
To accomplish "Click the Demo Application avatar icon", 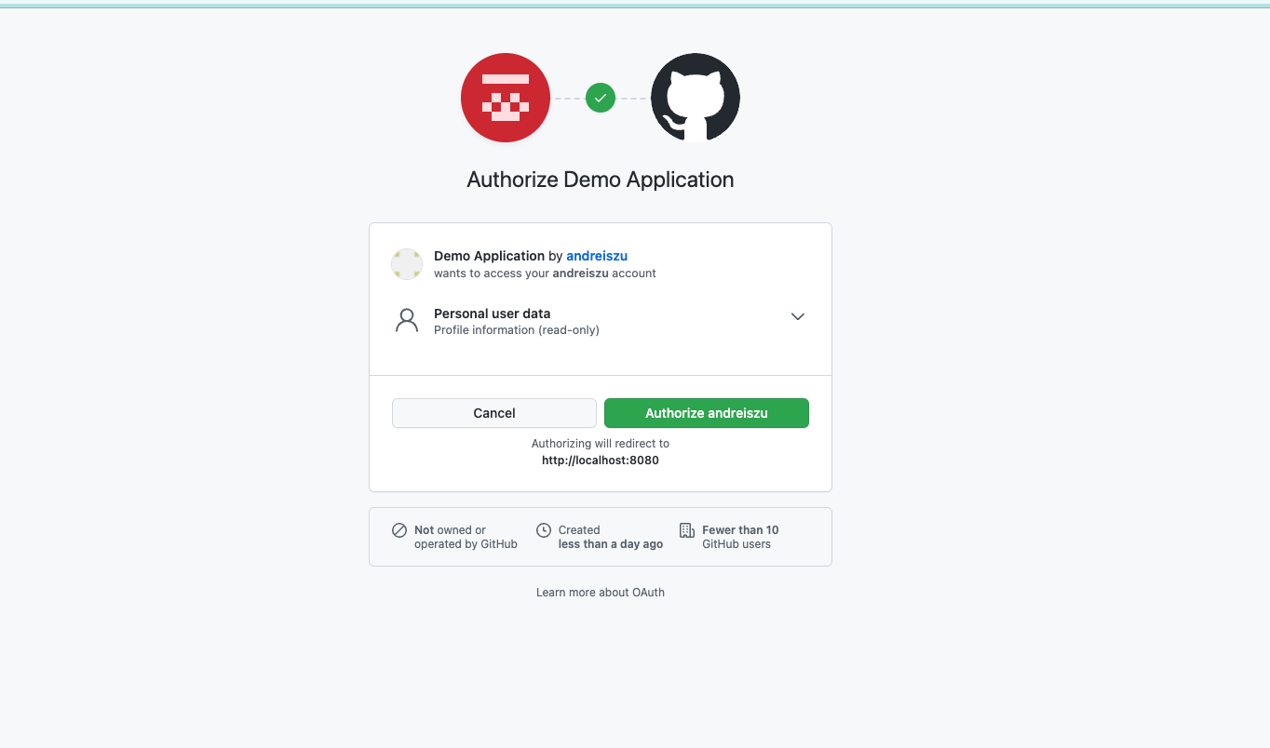I will coord(407,264).
